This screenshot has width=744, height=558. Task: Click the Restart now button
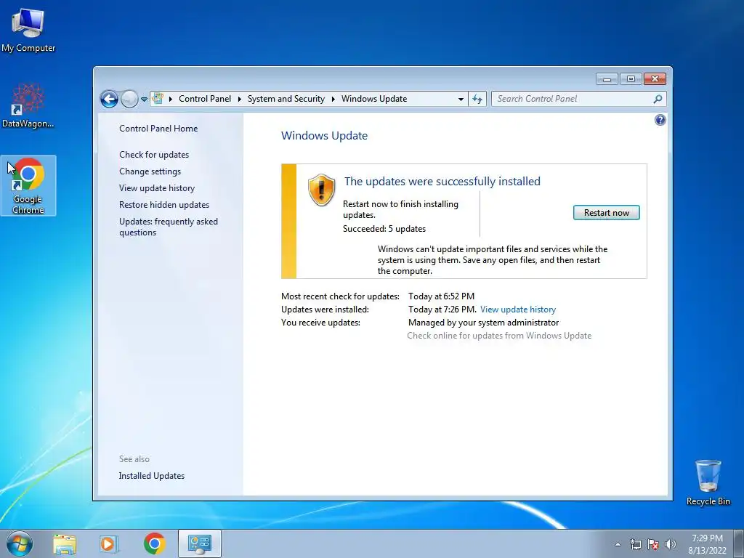[x=607, y=213]
